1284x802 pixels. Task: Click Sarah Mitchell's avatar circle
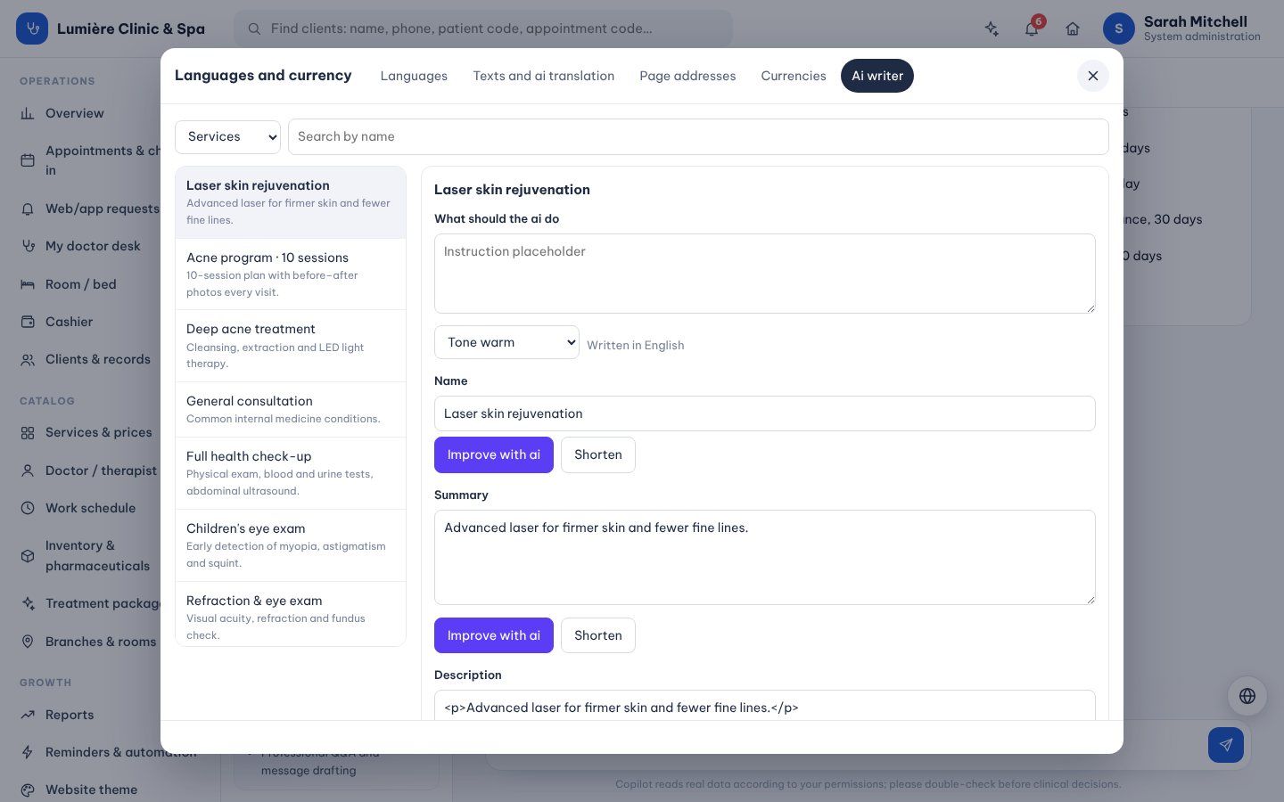[x=1119, y=29]
